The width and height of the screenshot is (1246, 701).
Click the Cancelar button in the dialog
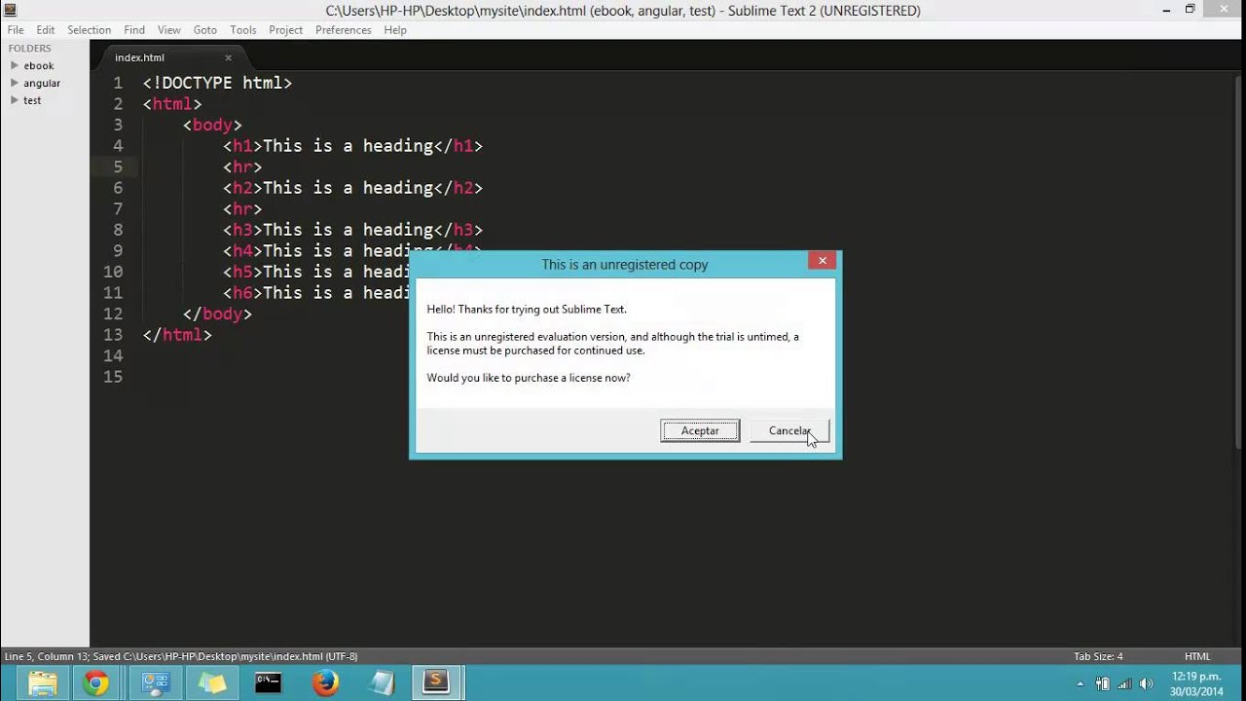(x=789, y=430)
